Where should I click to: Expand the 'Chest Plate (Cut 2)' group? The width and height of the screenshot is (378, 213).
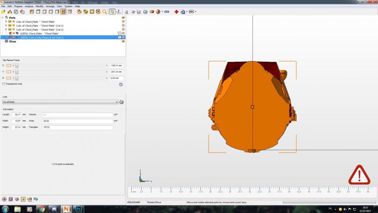click(x=6, y=30)
